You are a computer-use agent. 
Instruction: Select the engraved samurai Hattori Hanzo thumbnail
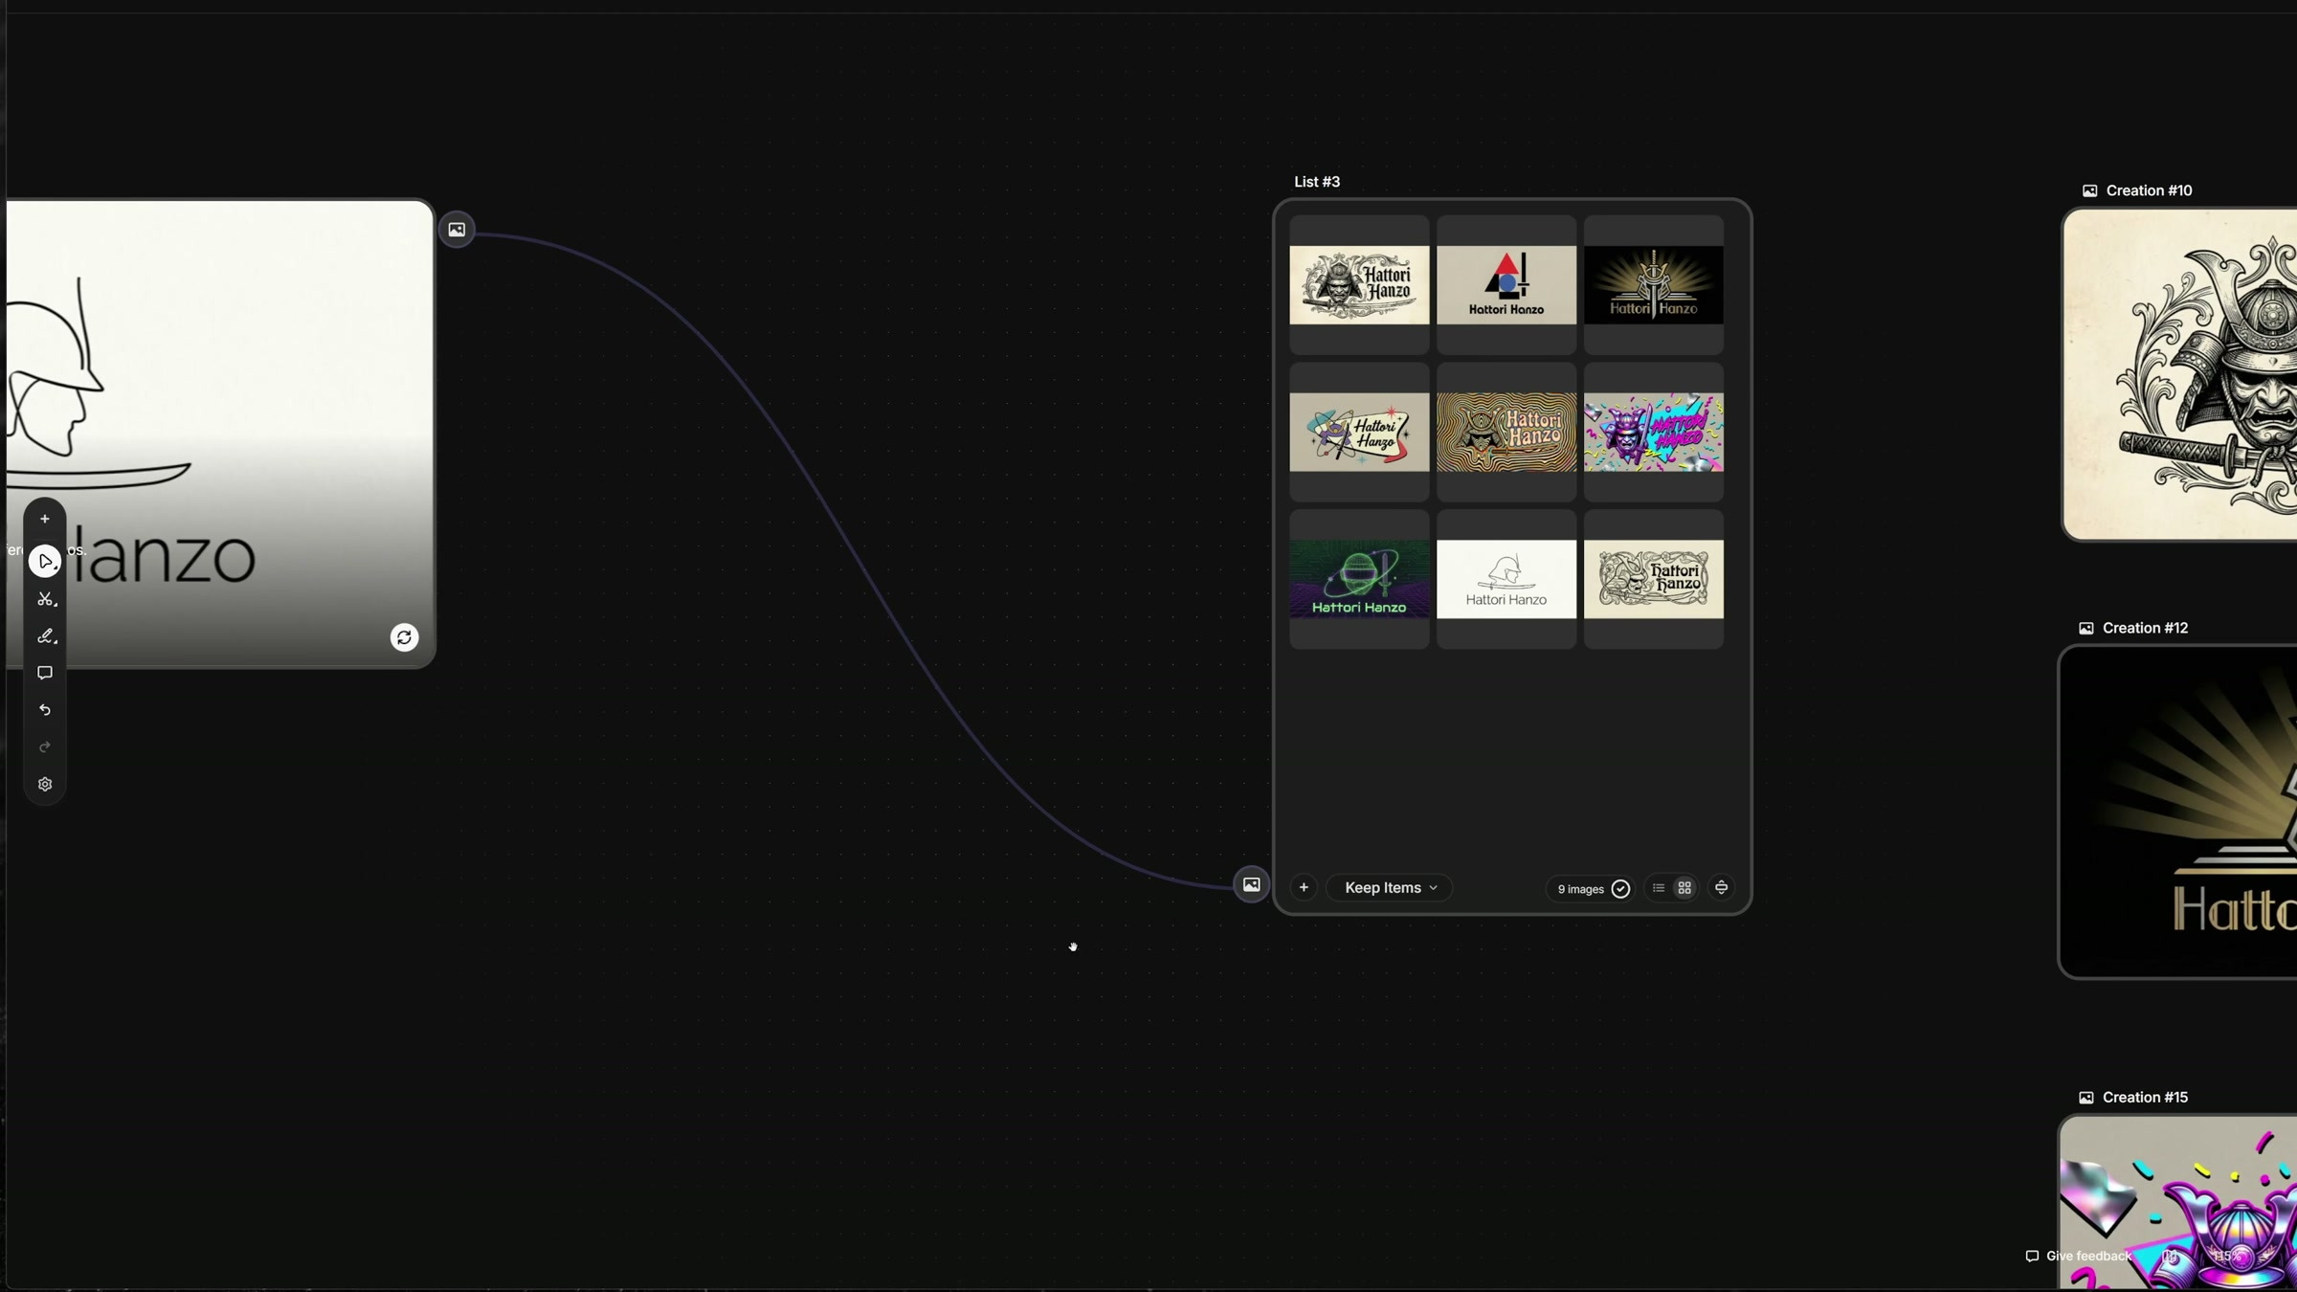click(x=1359, y=285)
